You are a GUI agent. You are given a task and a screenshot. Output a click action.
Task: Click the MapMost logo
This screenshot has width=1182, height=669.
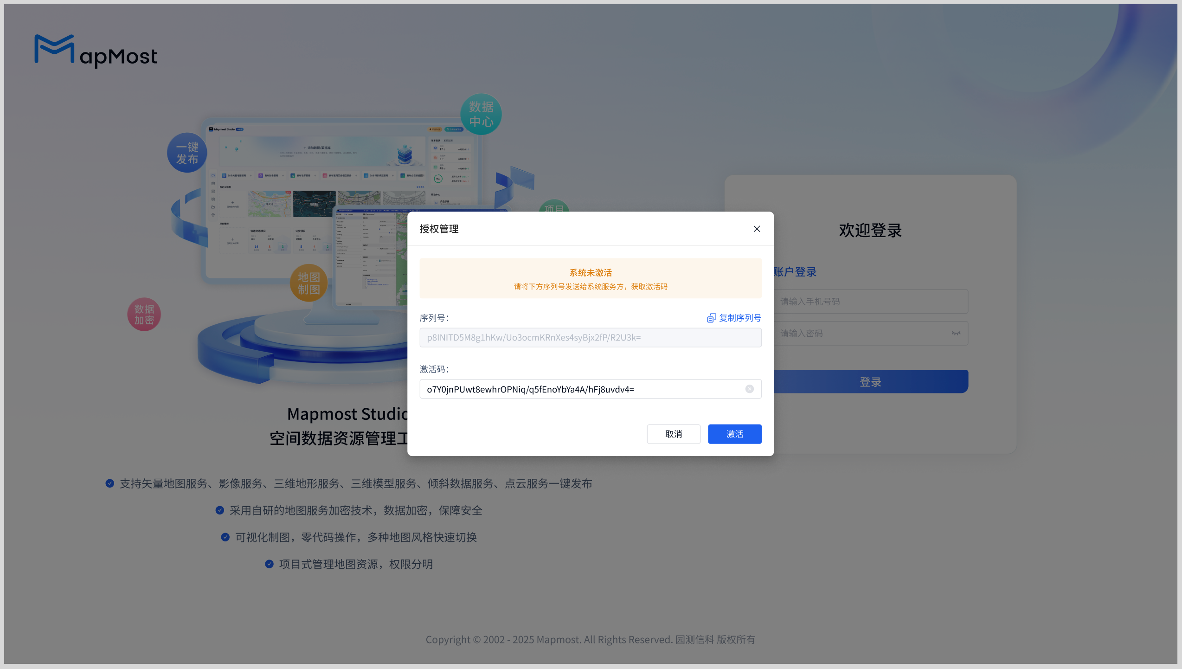[x=96, y=51]
